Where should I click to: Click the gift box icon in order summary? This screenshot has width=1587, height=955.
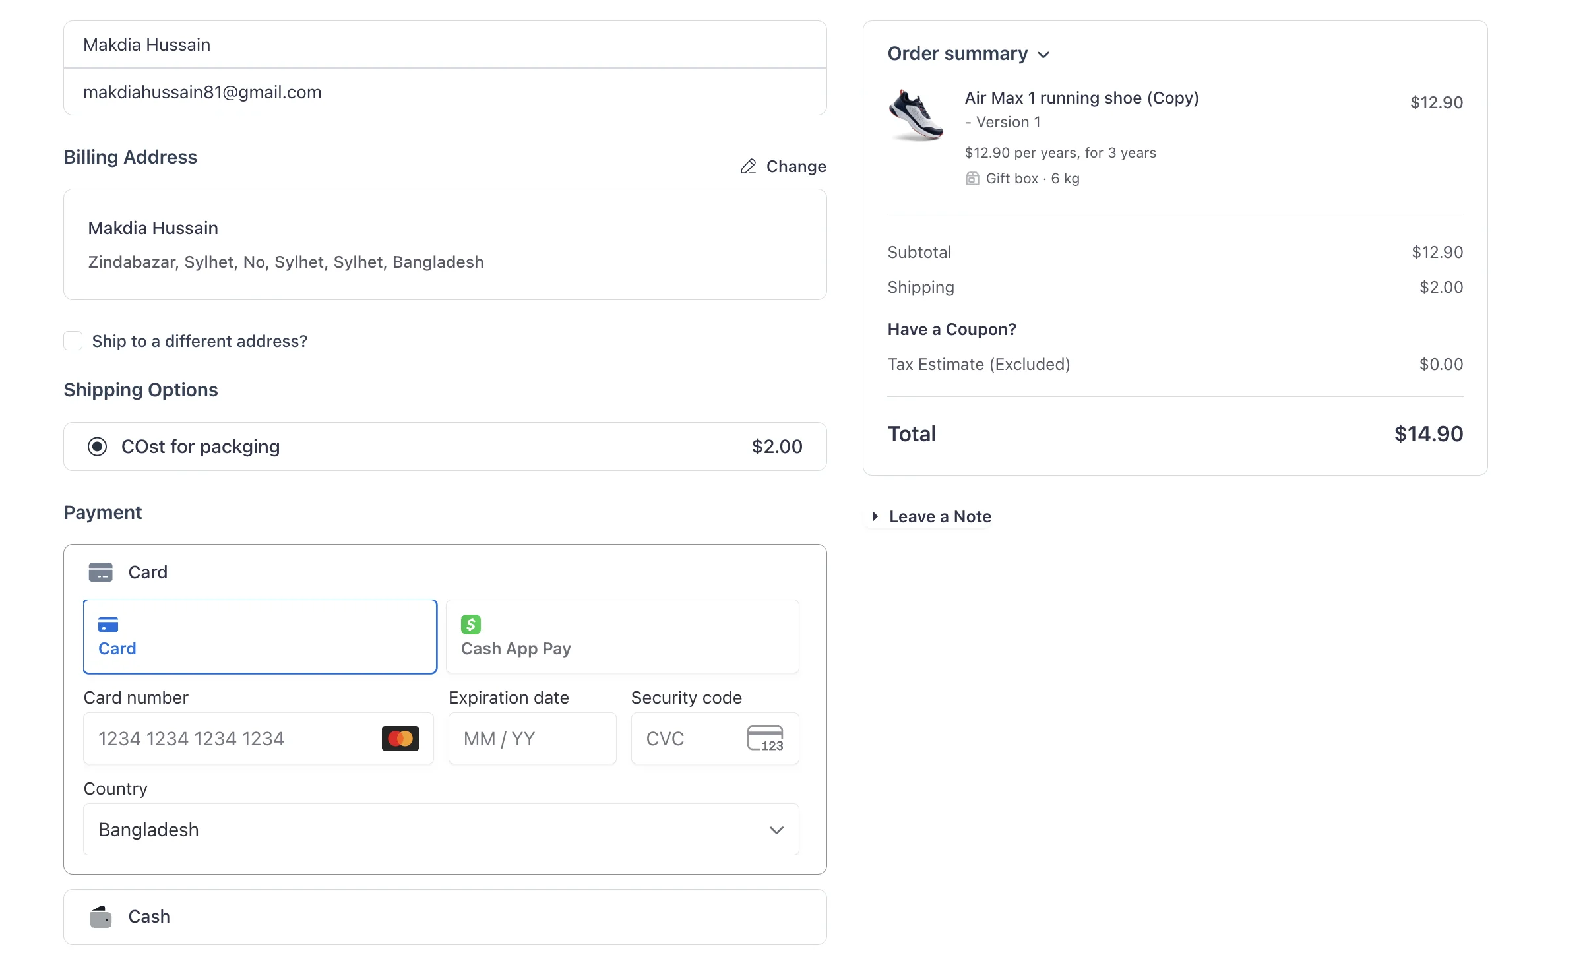pyautogui.click(x=972, y=178)
